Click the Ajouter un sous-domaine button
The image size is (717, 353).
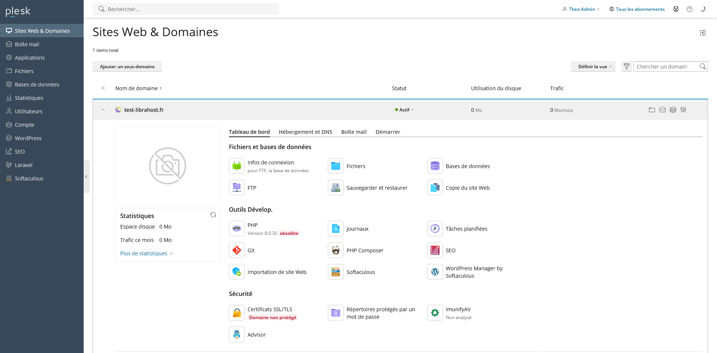pos(127,66)
